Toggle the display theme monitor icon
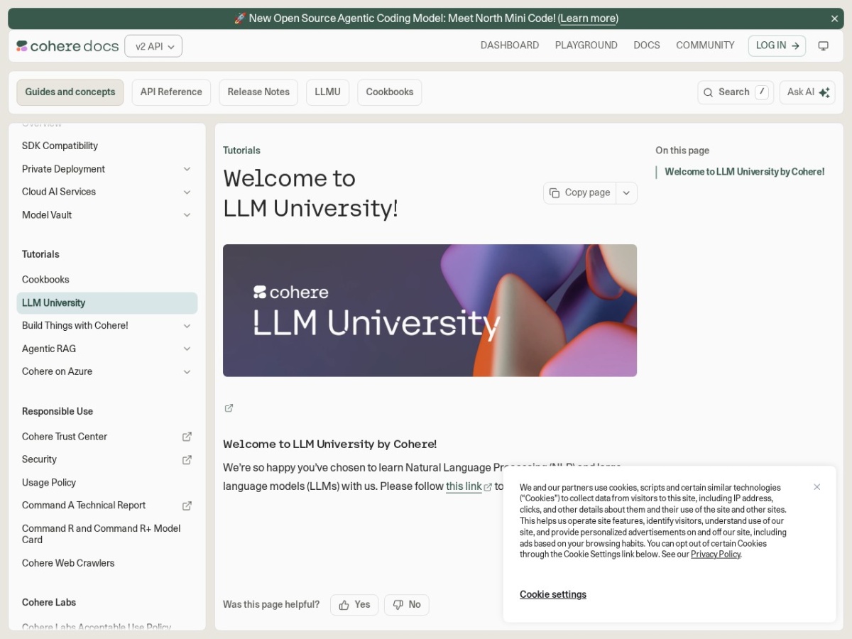This screenshot has height=639, width=852. [823, 45]
